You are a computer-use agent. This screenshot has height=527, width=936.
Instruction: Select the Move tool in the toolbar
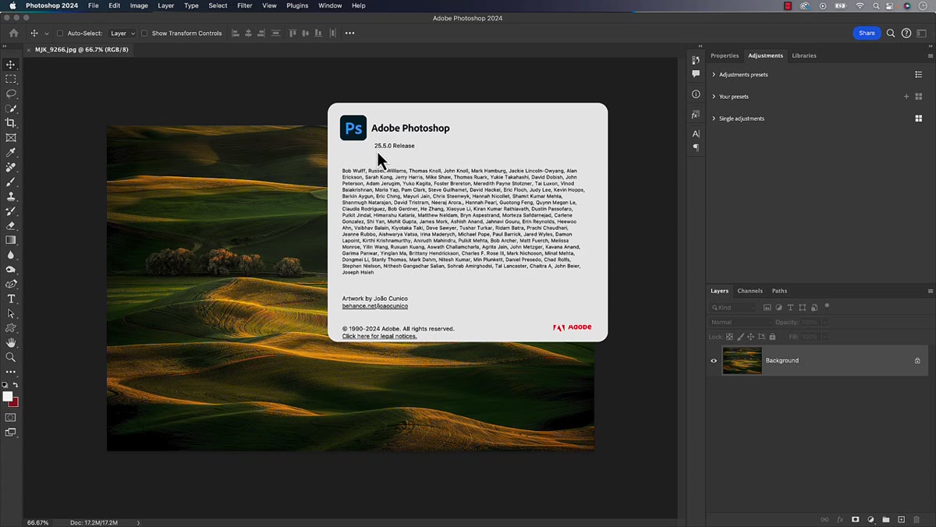pyautogui.click(x=11, y=65)
